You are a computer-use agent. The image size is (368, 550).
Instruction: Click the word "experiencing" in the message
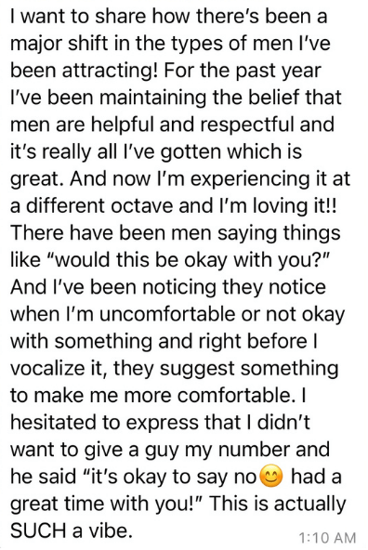(248, 179)
